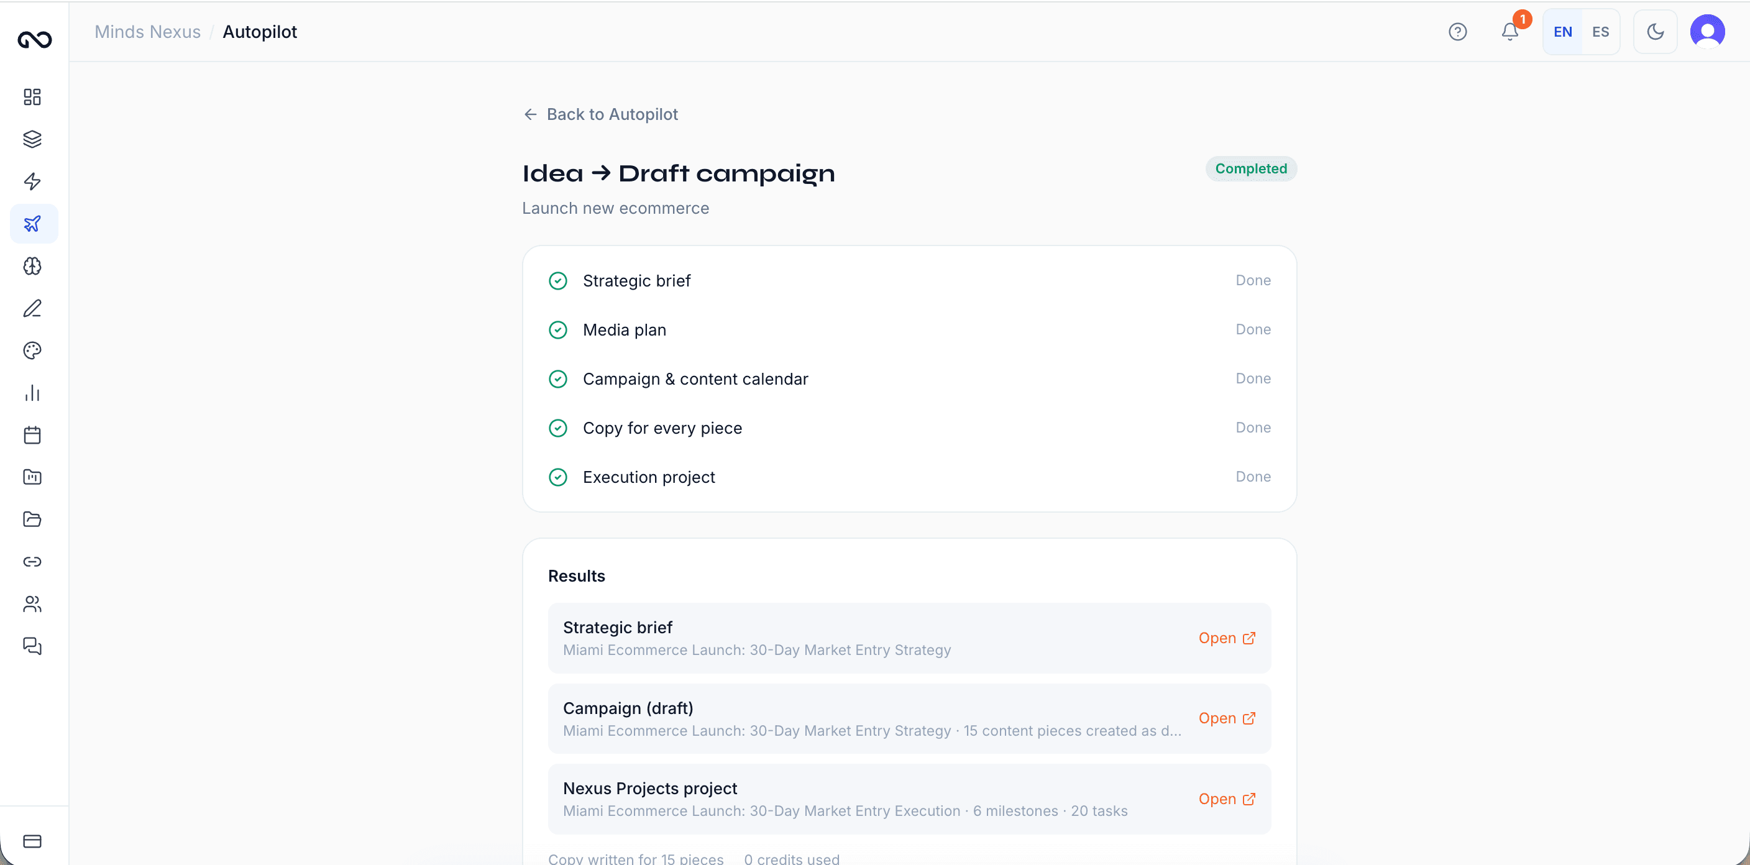
Task: Open the team members people icon
Action: (x=32, y=604)
